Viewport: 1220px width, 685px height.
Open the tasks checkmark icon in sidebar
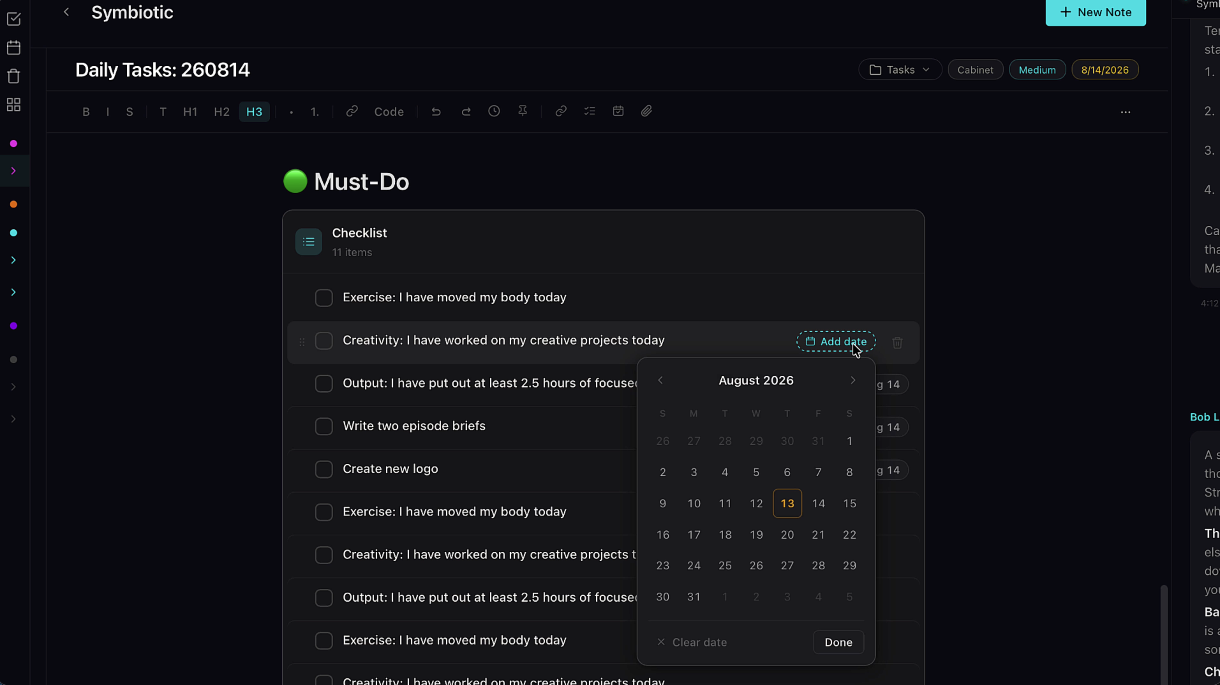click(x=14, y=19)
